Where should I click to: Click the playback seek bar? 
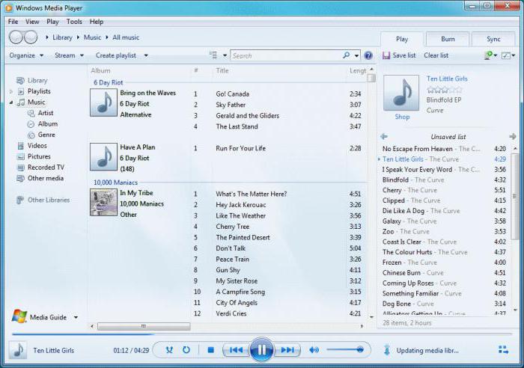(262, 334)
